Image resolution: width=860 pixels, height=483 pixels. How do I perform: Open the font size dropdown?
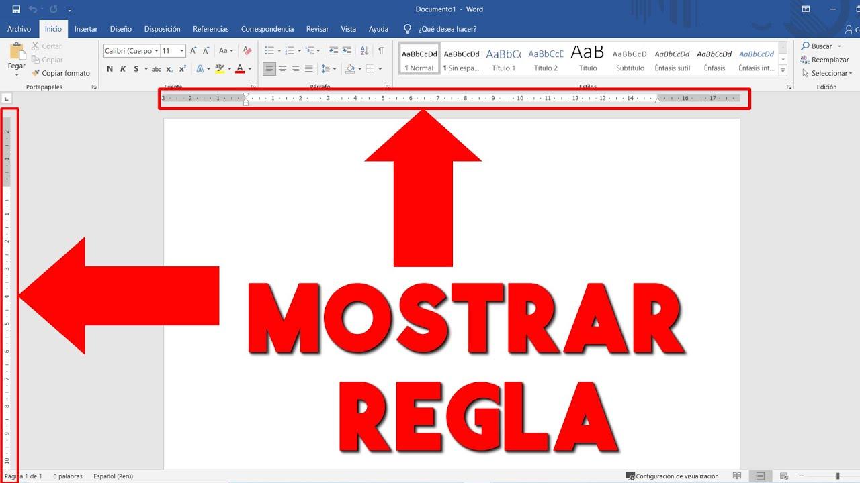pos(181,50)
